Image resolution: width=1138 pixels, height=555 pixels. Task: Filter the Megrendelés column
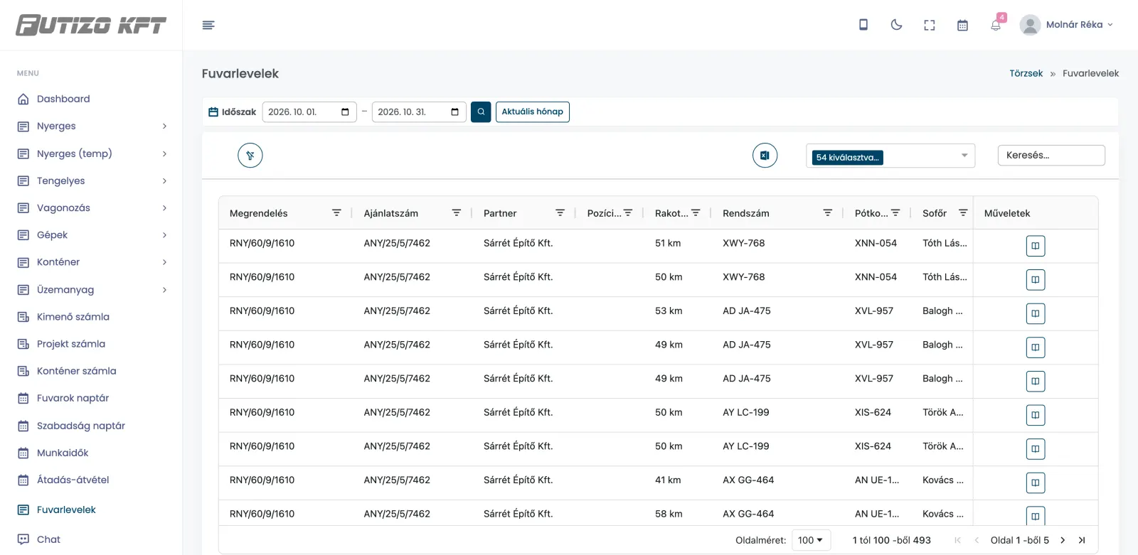[x=336, y=212]
